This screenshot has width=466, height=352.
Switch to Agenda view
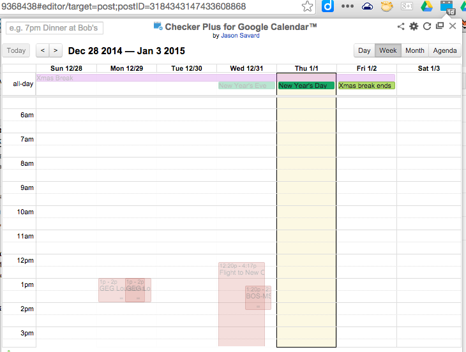pyautogui.click(x=445, y=50)
